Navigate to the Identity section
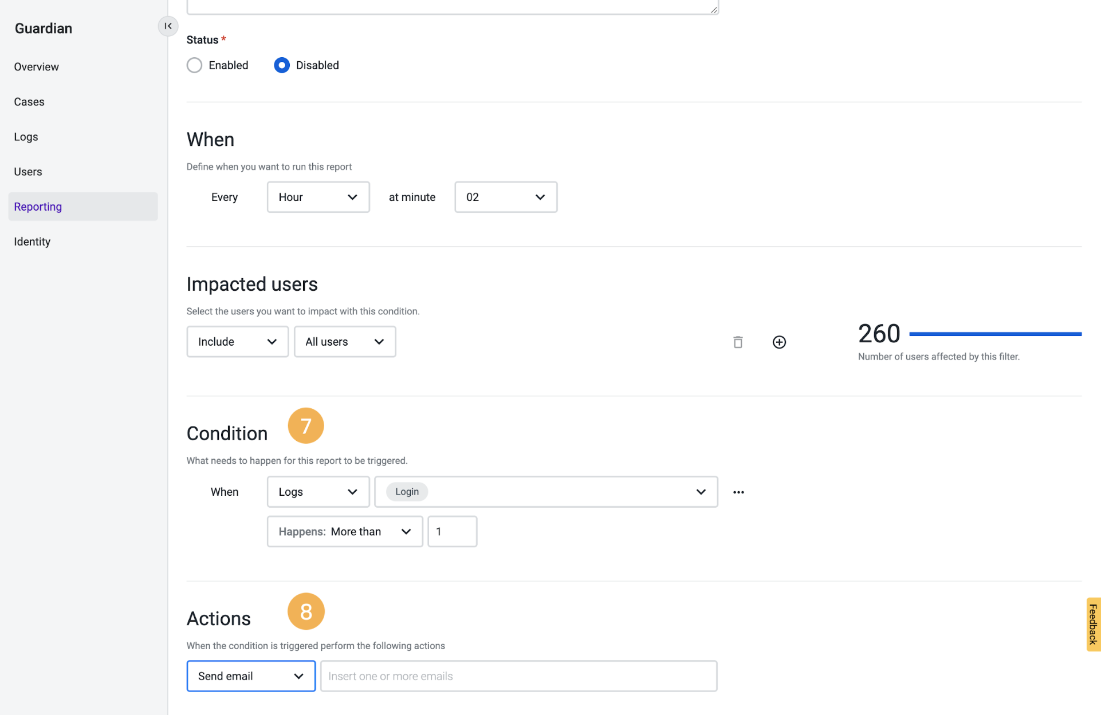Image resolution: width=1101 pixels, height=715 pixels. [32, 241]
